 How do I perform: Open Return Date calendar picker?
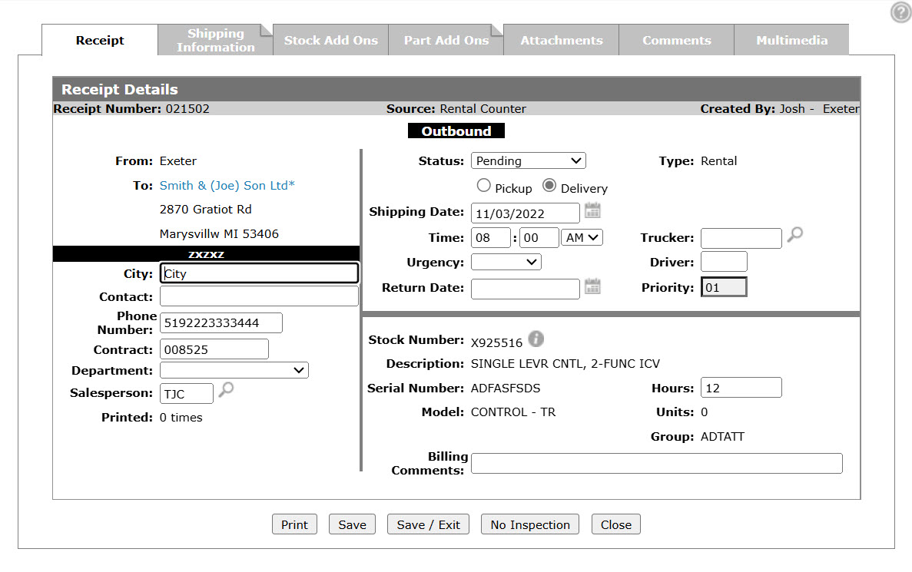click(592, 286)
